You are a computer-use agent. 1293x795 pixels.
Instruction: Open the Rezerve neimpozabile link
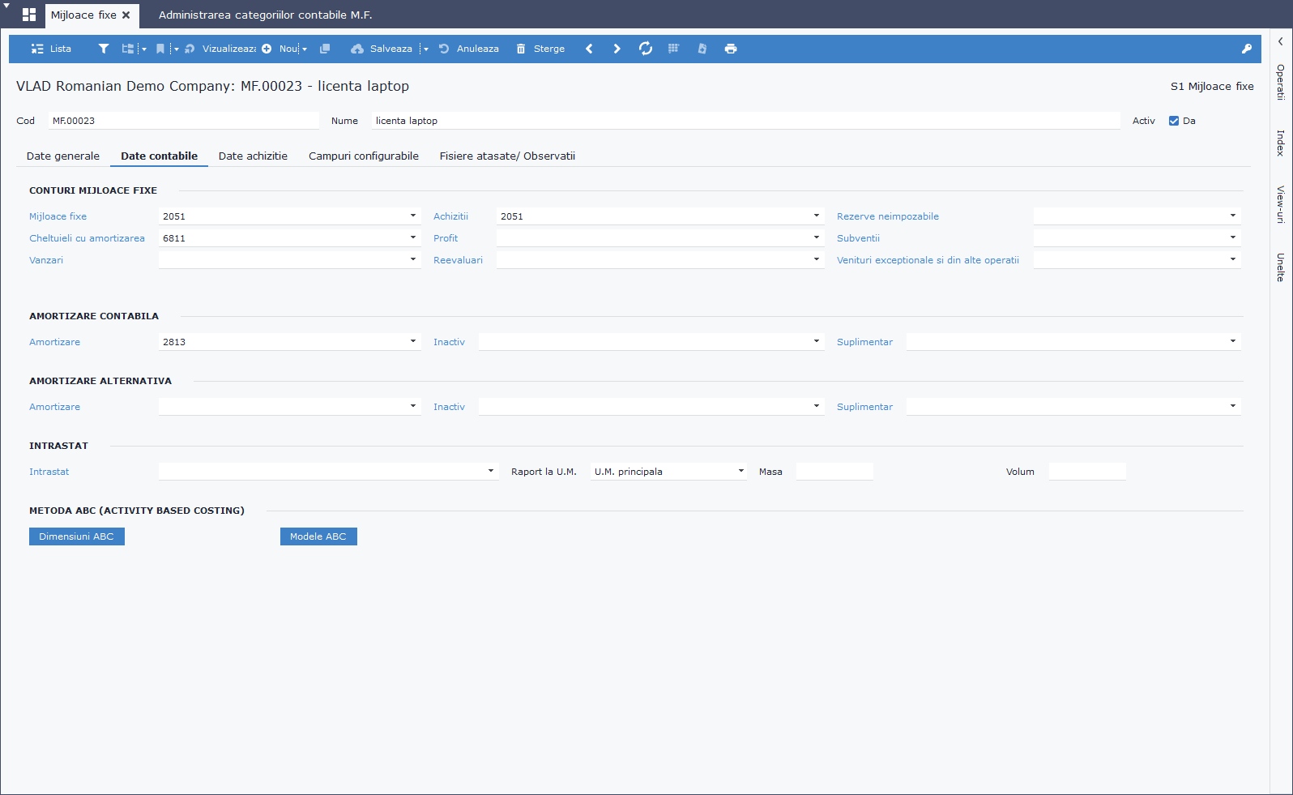click(x=888, y=216)
